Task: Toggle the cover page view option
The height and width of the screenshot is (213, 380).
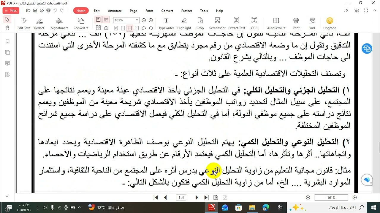Action: coord(106,28)
